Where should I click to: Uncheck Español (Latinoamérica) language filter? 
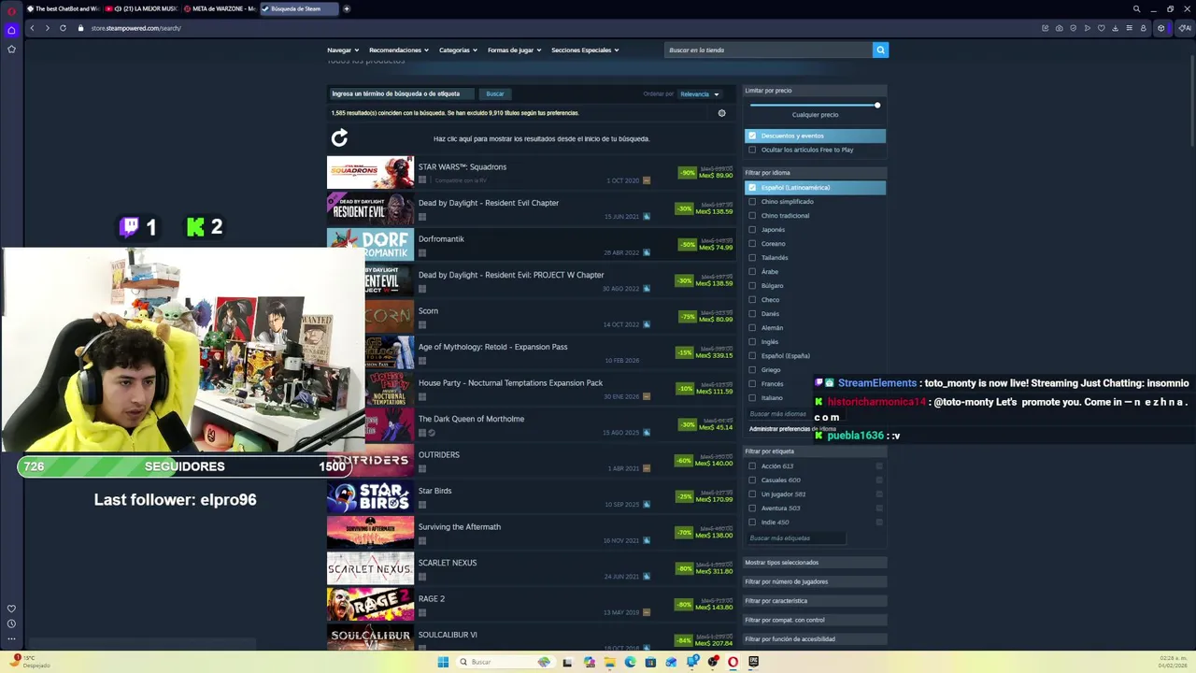click(x=752, y=187)
